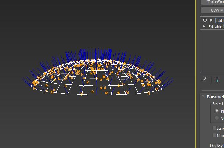Image resolution: width=224 pixels, height=148 pixels.
Task: Expand the Edit Normals modifier sub-levels
Action: coord(211,20)
